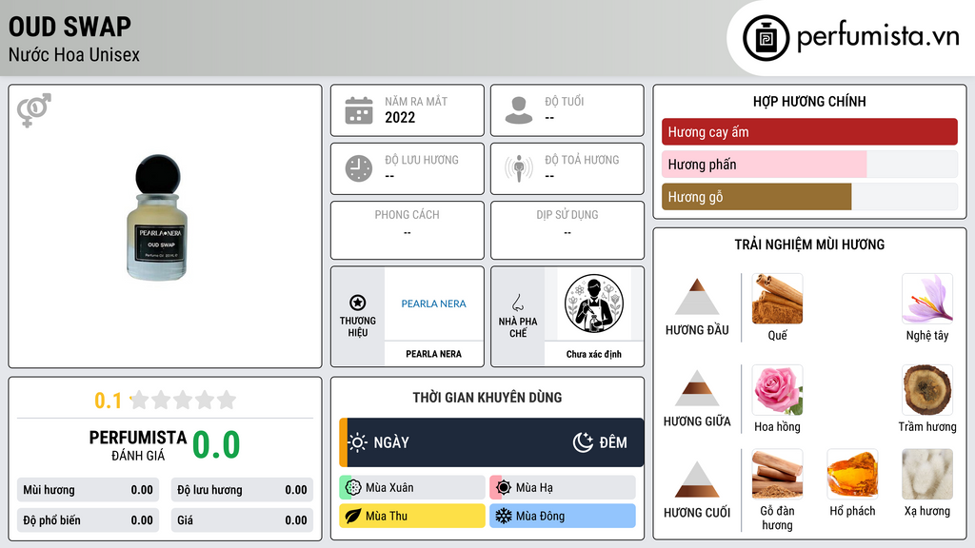
Task: Click the sun icon next to Ngày
Action: point(358,442)
